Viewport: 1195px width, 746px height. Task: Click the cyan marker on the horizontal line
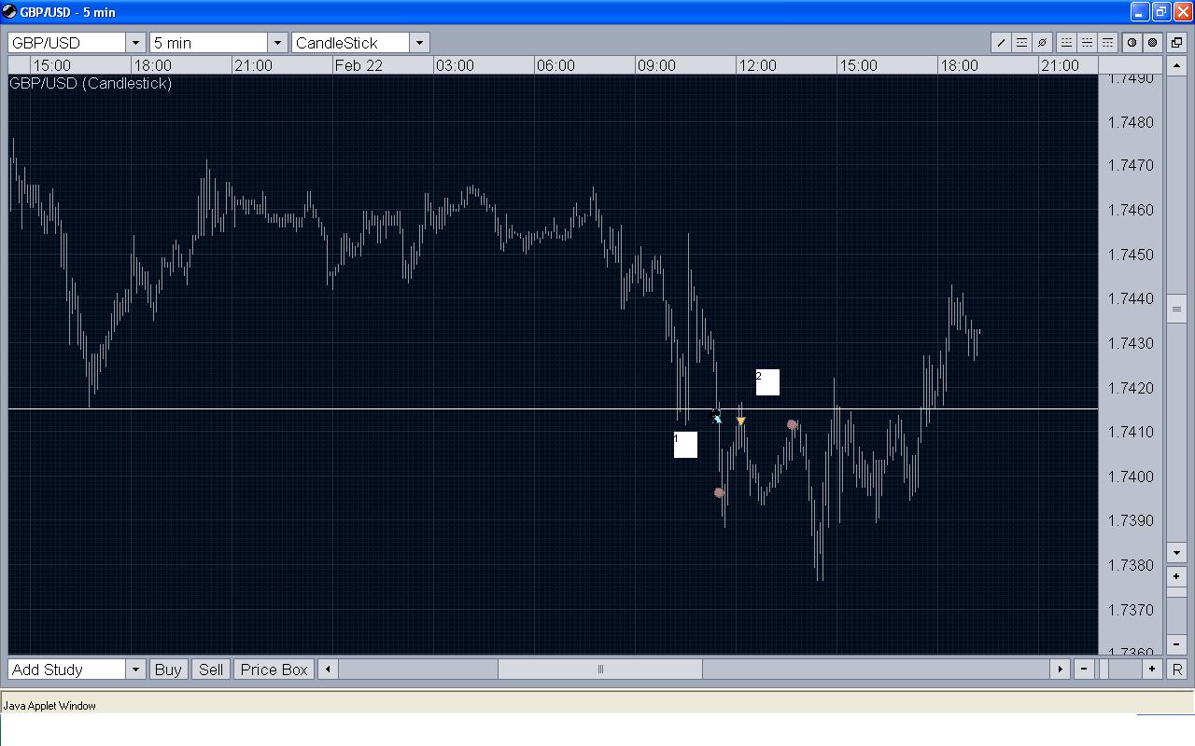(717, 417)
